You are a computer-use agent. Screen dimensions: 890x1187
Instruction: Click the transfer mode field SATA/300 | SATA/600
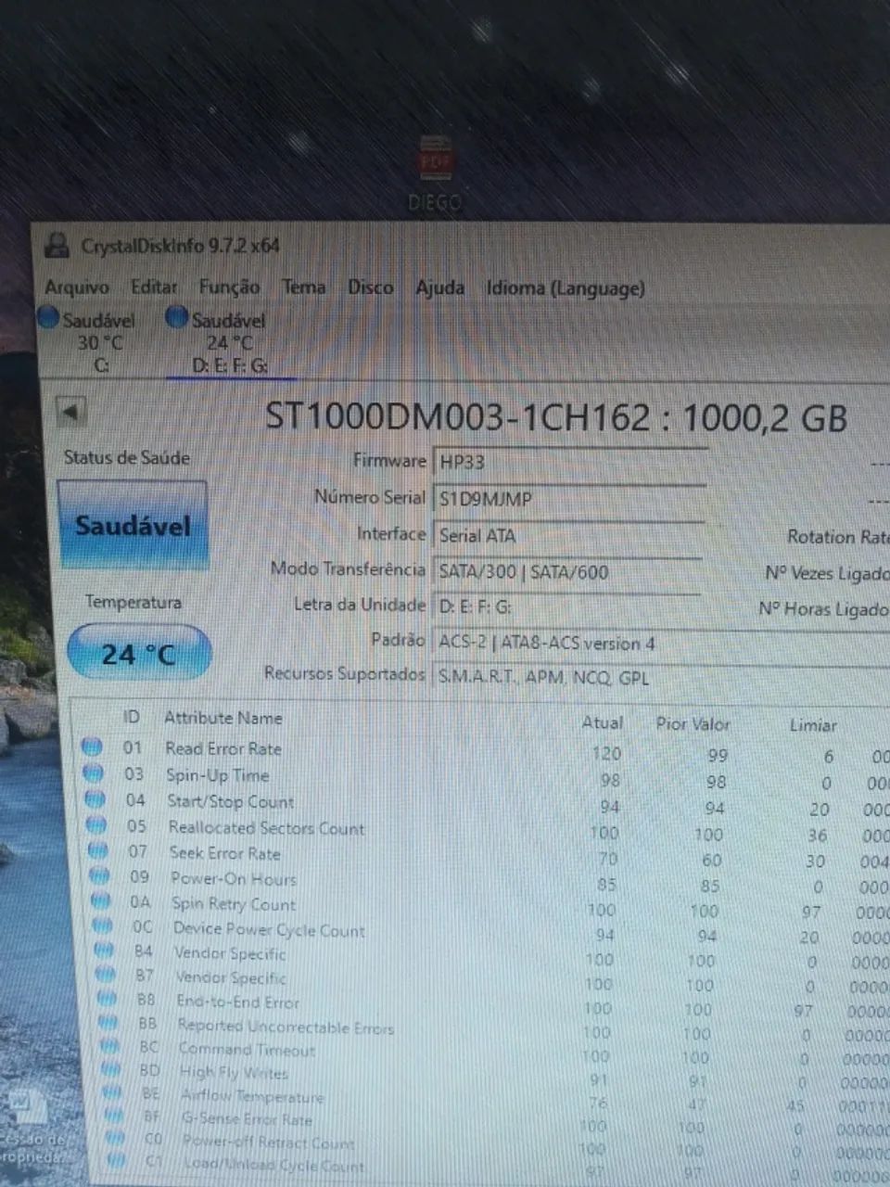click(567, 571)
